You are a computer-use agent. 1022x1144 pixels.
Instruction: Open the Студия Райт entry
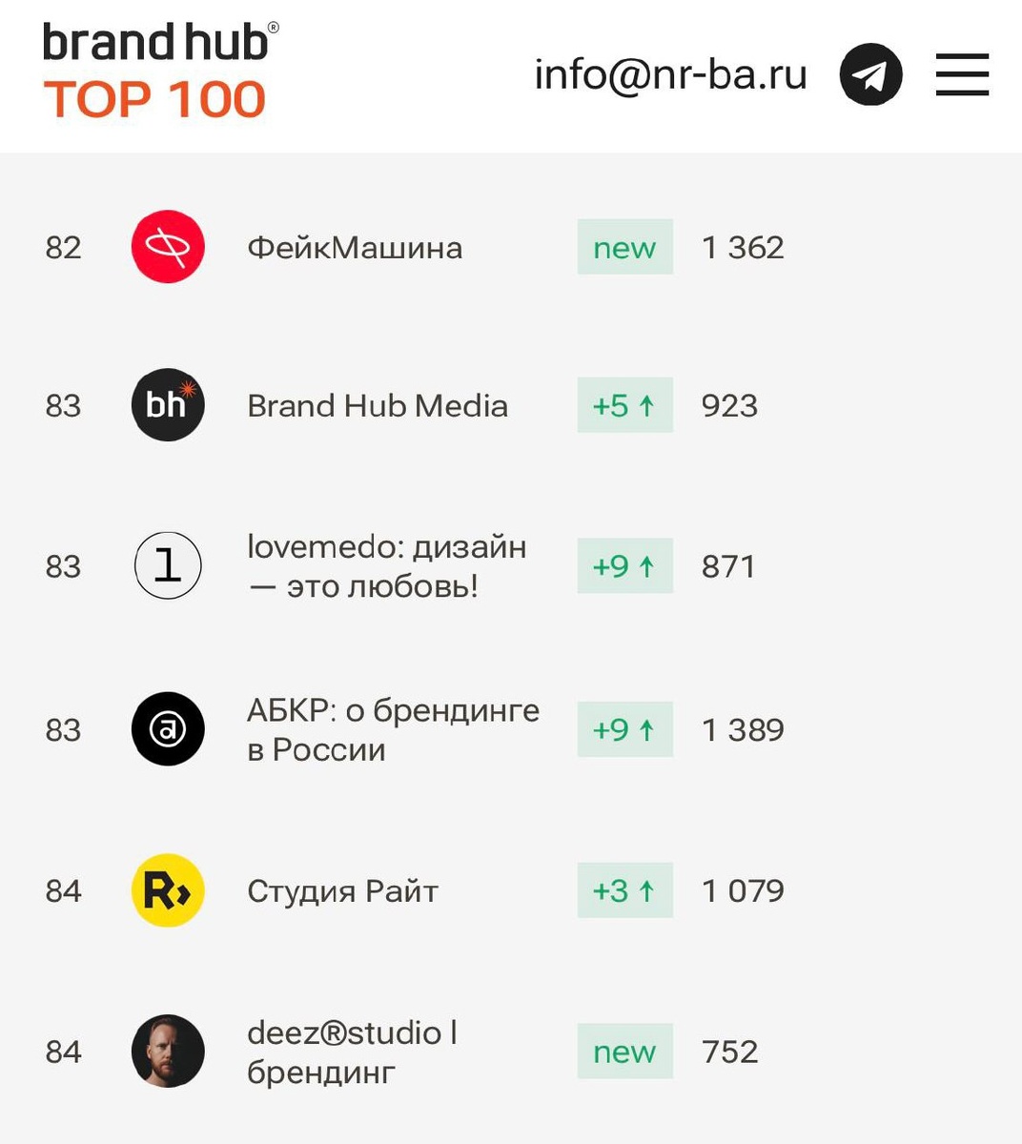point(342,891)
